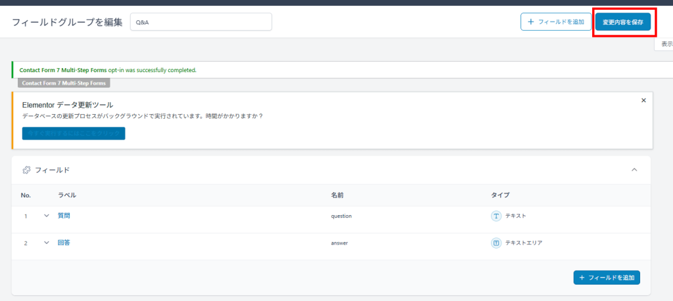Open the 質問 field label link
673x301 pixels.
(x=64, y=216)
